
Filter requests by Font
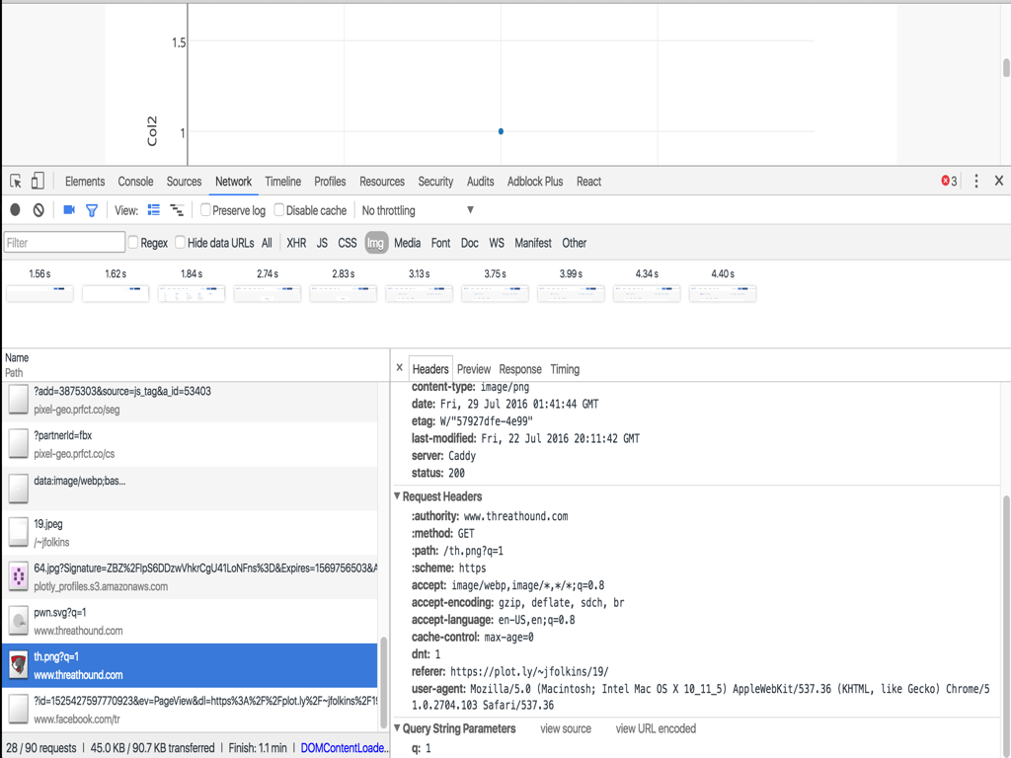pyautogui.click(x=441, y=243)
